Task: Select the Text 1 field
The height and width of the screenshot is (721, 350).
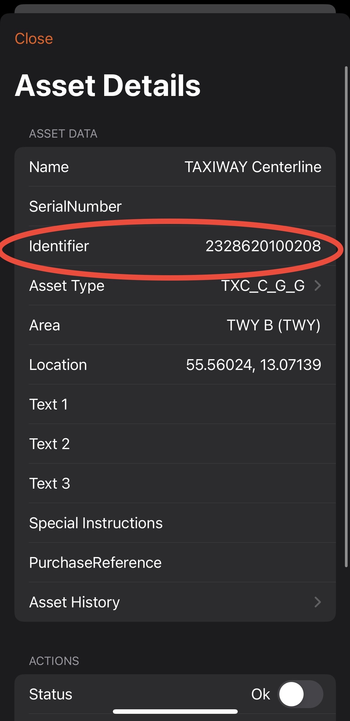Action: coord(175,404)
